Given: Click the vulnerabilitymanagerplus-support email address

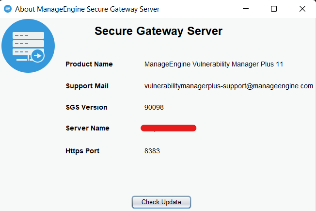Looking at the screenshot, I should (x=229, y=86).
